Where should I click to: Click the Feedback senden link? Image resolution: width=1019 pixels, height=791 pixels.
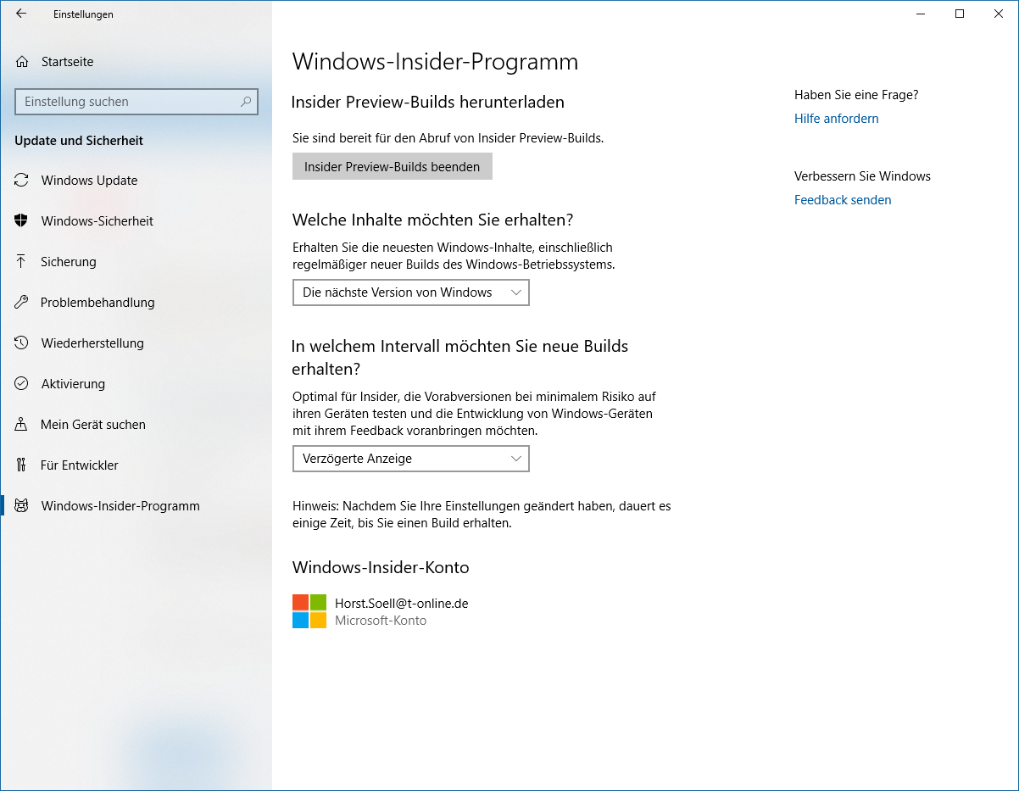pos(843,200)
